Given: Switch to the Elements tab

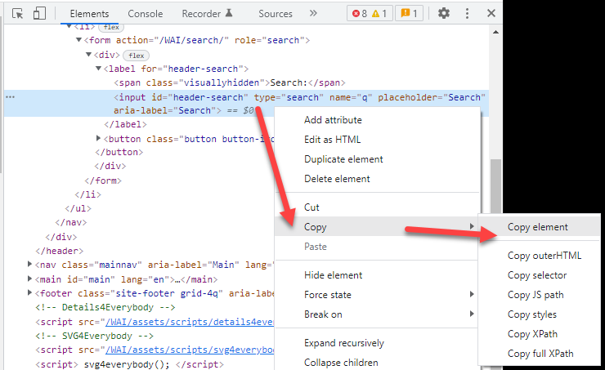Looking at the screenshot, I should [89, 14].
